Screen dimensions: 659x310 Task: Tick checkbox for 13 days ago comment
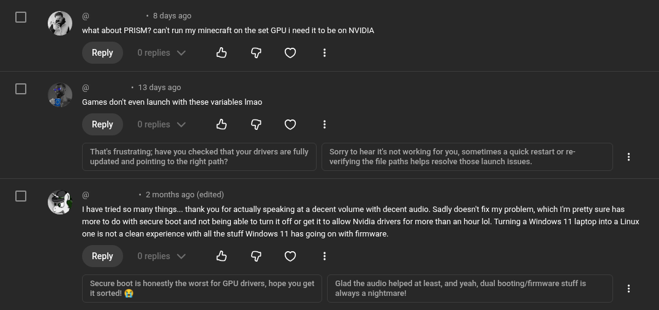point(21,89)
